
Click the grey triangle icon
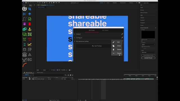coord(30,55)
